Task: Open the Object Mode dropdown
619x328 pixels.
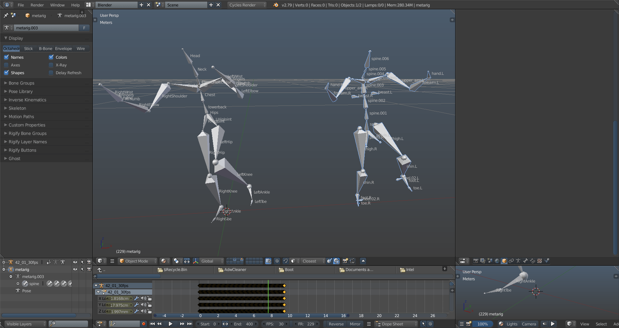Action: 138,261
